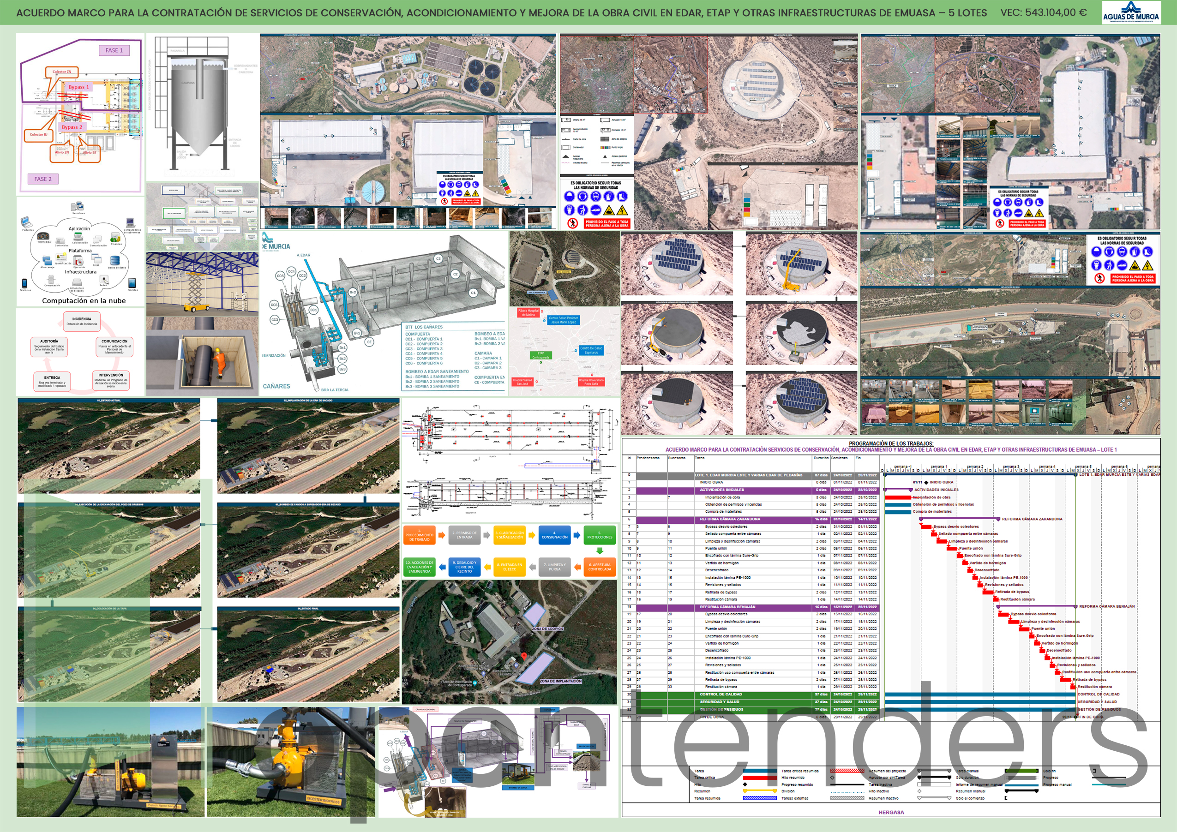Screen dimensions: 1177x832
Task: Click the blue Compra de materiales Gantt bar
Action: pyautogui.click(x=898, y=512)
